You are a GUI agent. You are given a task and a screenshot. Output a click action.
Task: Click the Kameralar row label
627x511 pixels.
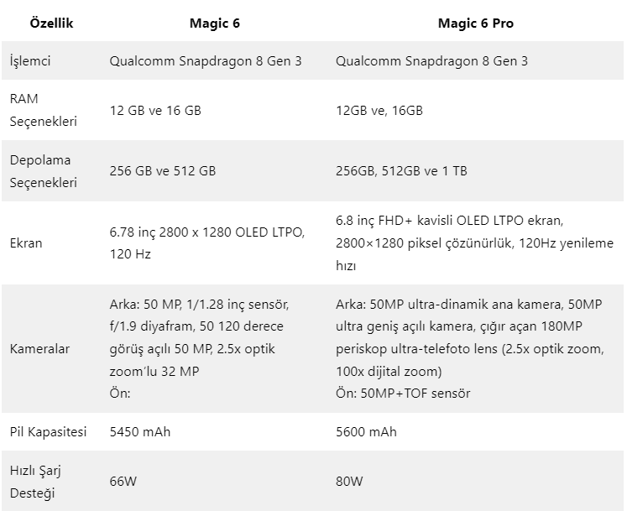(x=39, y=347)
